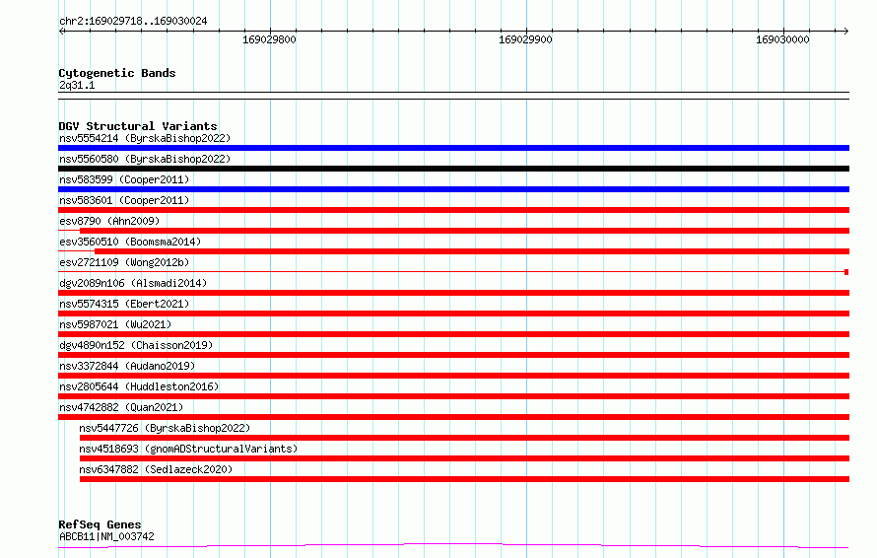Click the red bar of nsv5987021
The height and width of the screenshot is (558, 877).
coord(453,334)
